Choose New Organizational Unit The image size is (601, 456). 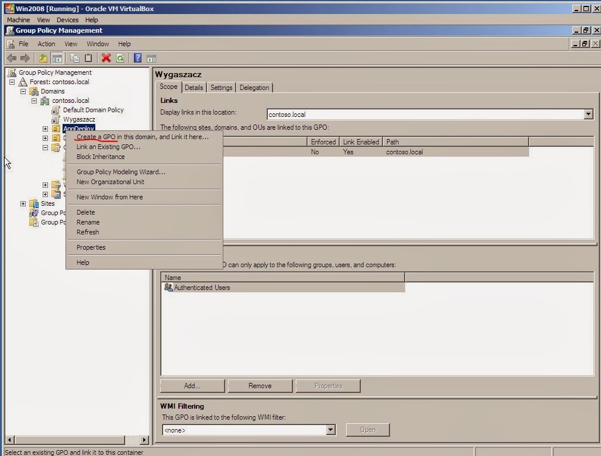(110, 182)
